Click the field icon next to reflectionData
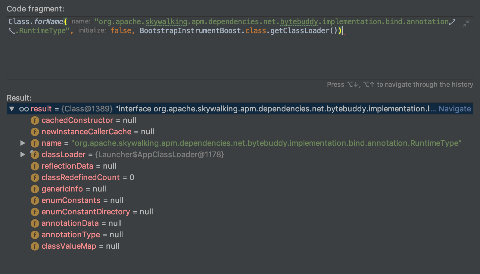Image resolution: width=480 pixels, height=274 pixels. pos(35,166)
